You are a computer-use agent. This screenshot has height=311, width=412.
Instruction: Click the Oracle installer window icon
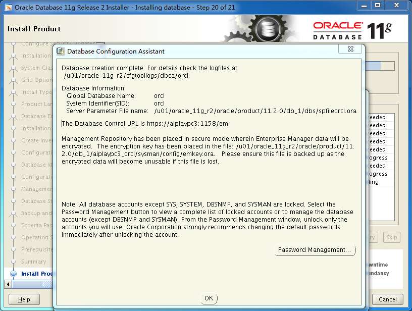click(x=9, y=8)
